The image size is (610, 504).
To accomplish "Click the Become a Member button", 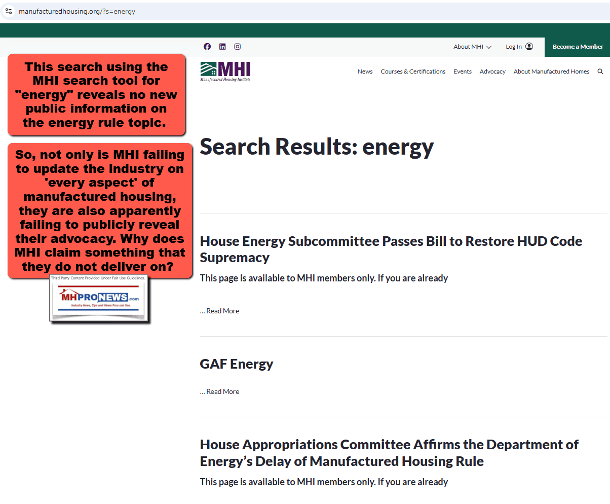I will (577, 46).
